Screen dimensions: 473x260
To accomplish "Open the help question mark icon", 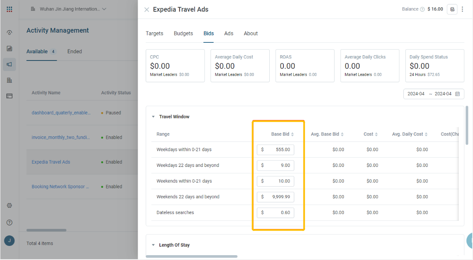I will [9, 223].
